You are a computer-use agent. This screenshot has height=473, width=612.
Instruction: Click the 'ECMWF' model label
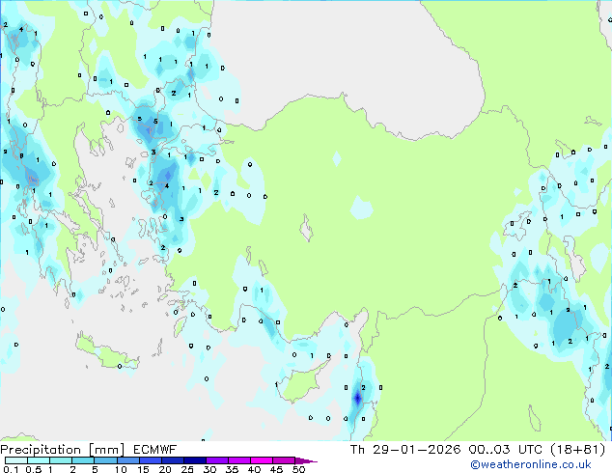[x=154, y=450]
